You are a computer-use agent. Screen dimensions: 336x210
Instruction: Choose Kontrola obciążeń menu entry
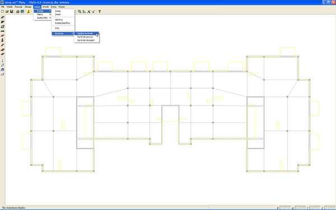click(86, 40)
